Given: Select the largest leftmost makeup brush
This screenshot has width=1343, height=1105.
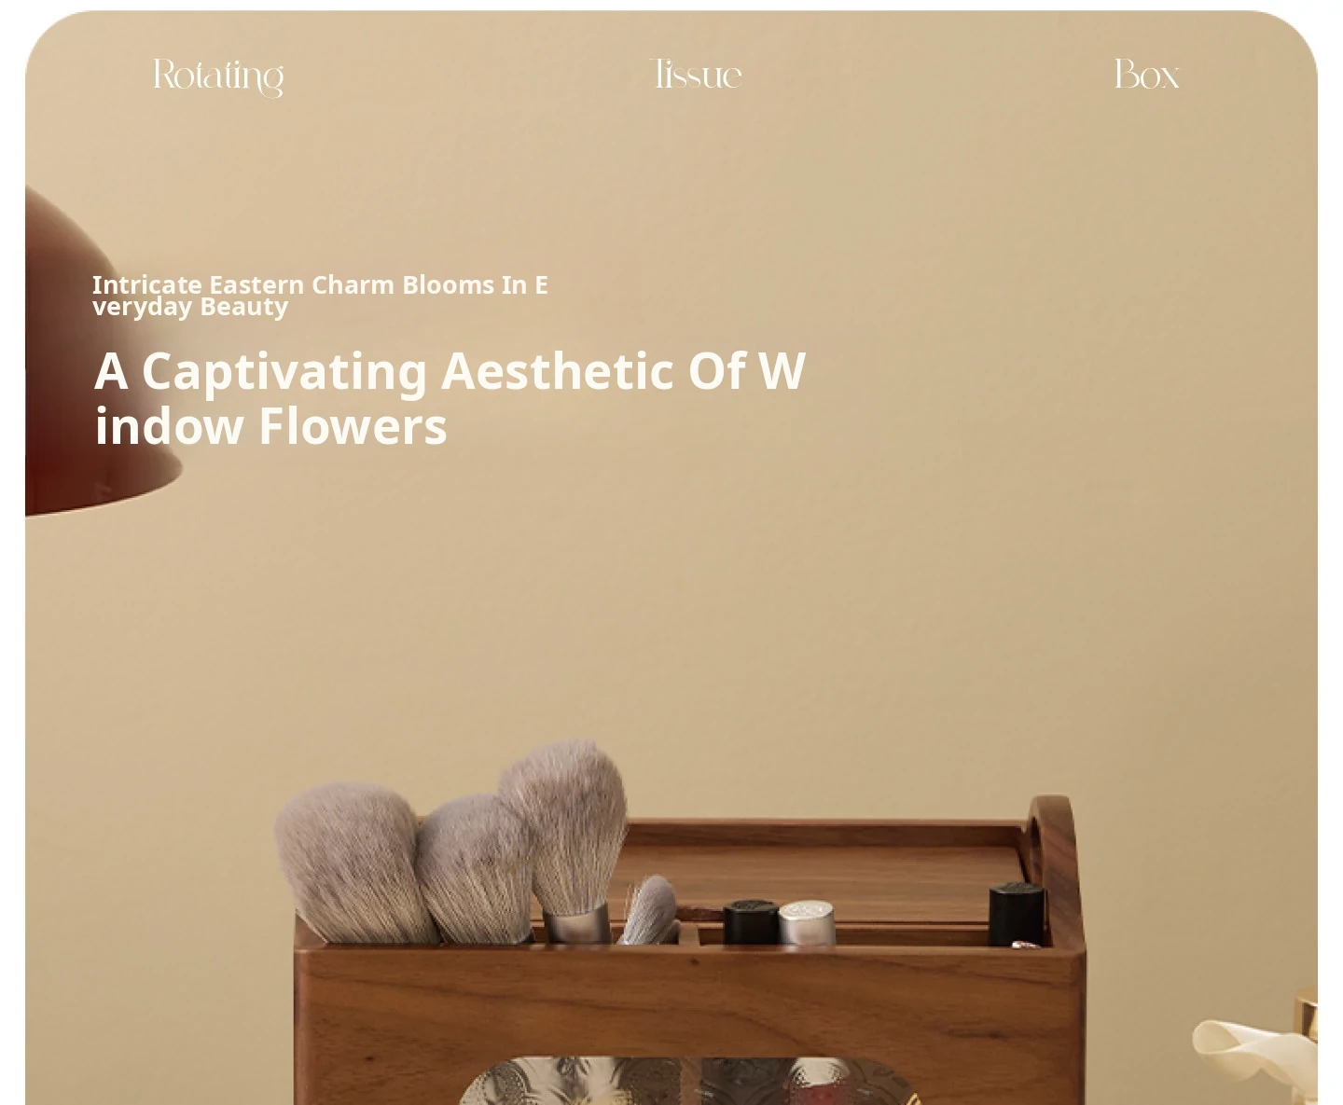Looking at the screenshot, I should coord(354,863).
